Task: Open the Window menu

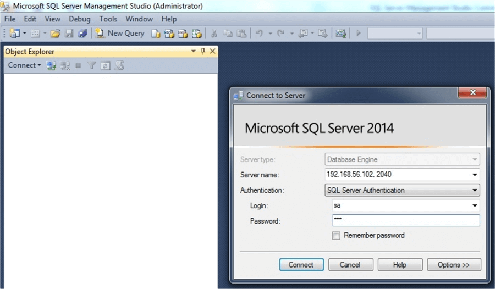Action: point(139,19)
